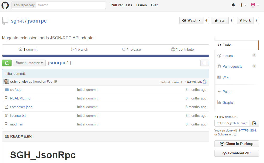Open the Branch: master dropdown

pos(29,63)
